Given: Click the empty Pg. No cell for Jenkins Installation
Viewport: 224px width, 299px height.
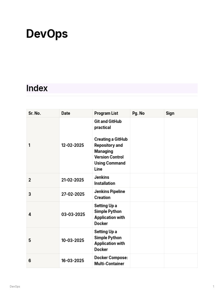Looking at the screenshot, I should tap(147, 180).
